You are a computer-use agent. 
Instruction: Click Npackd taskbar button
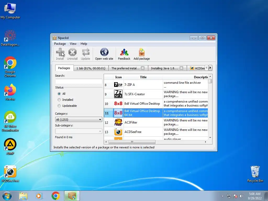coord(72,196)
